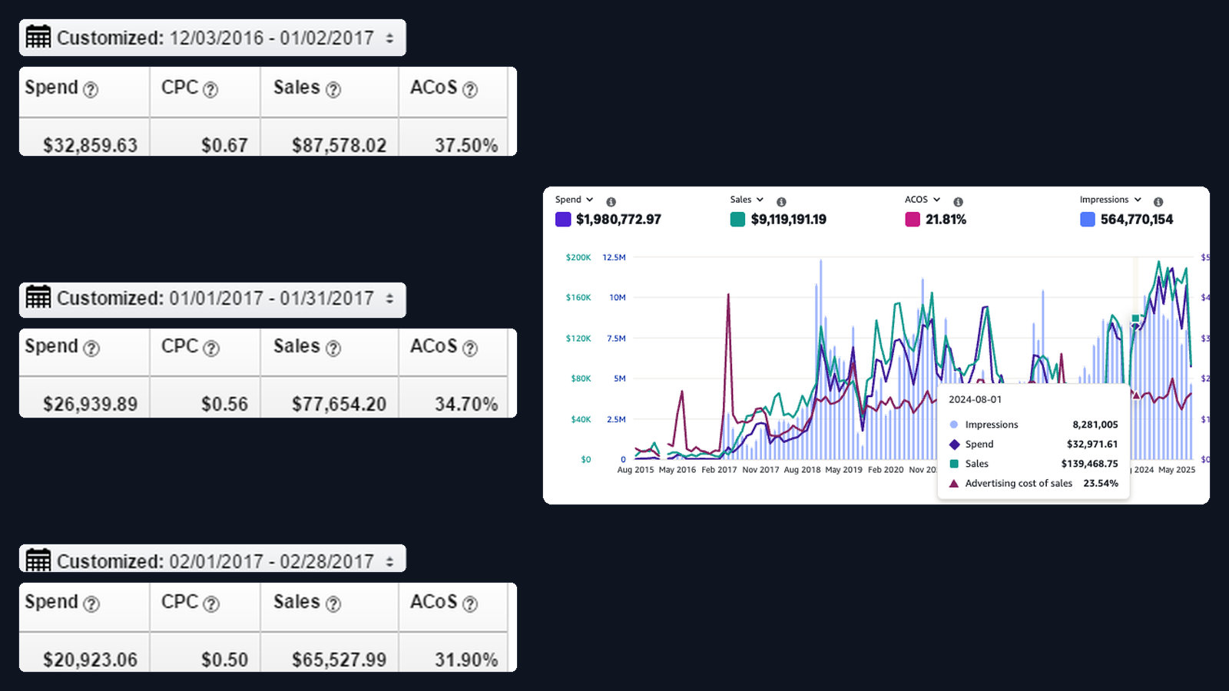Select the 34.70% ACoS value
1229x691 pixels.
coord(466,404)
